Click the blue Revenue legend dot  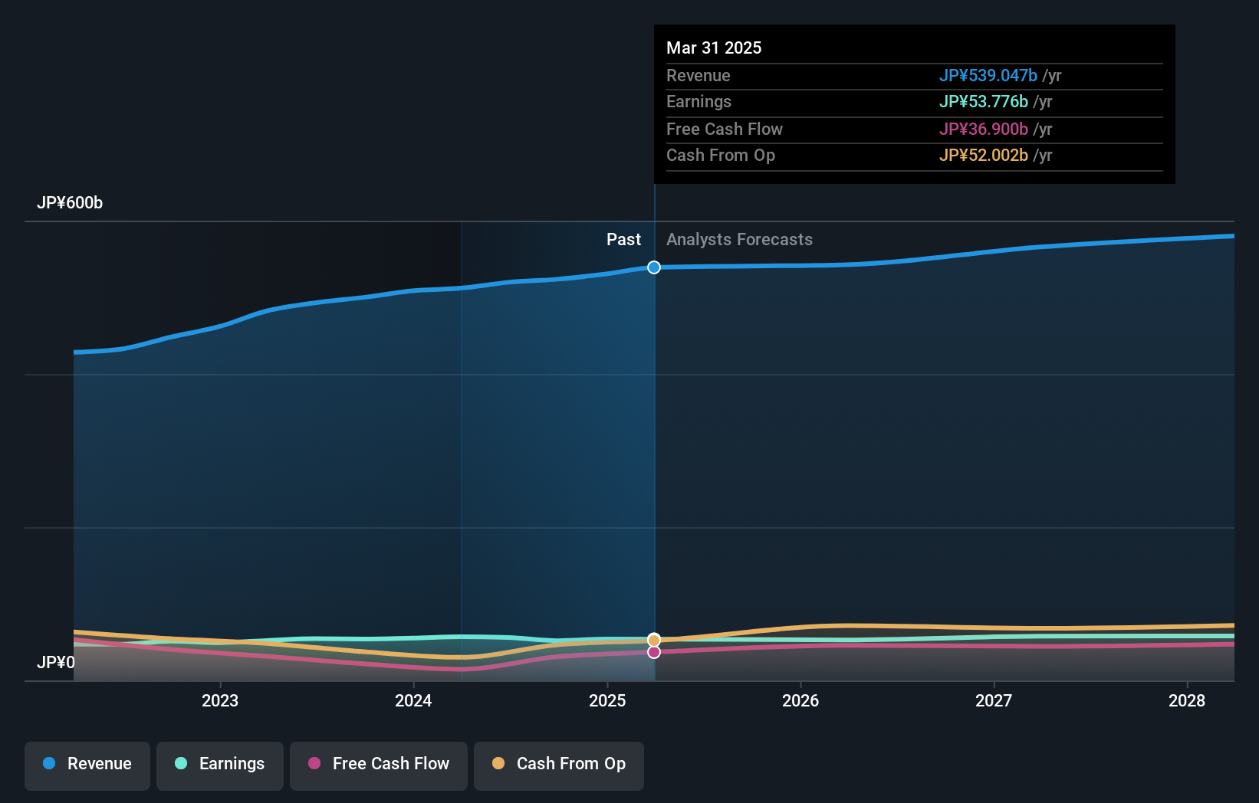(49, 763)
